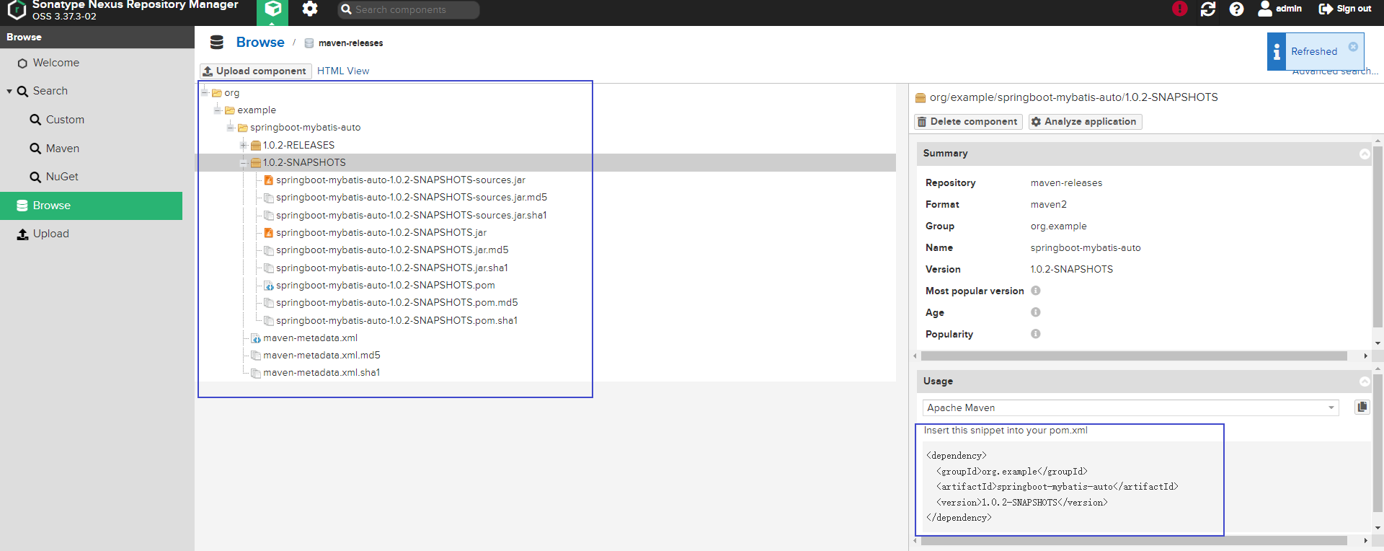Select the example folder
This screenshot has width=1384, height=551.
tap(257, 110)
